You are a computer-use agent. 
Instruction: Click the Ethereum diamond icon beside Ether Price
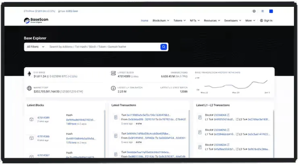click(x=29, y=74)
